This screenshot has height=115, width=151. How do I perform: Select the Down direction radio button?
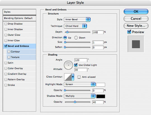coord(76,38)
